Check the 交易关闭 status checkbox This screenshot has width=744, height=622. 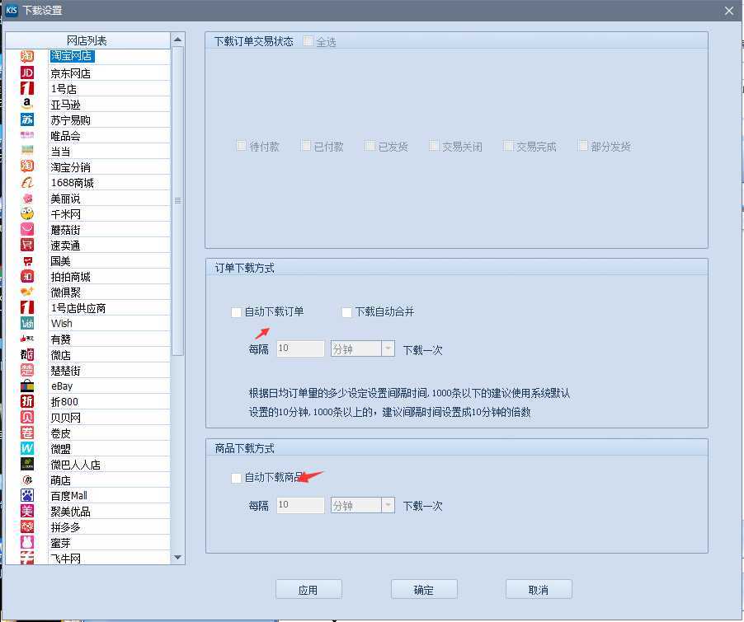[434, 146]
